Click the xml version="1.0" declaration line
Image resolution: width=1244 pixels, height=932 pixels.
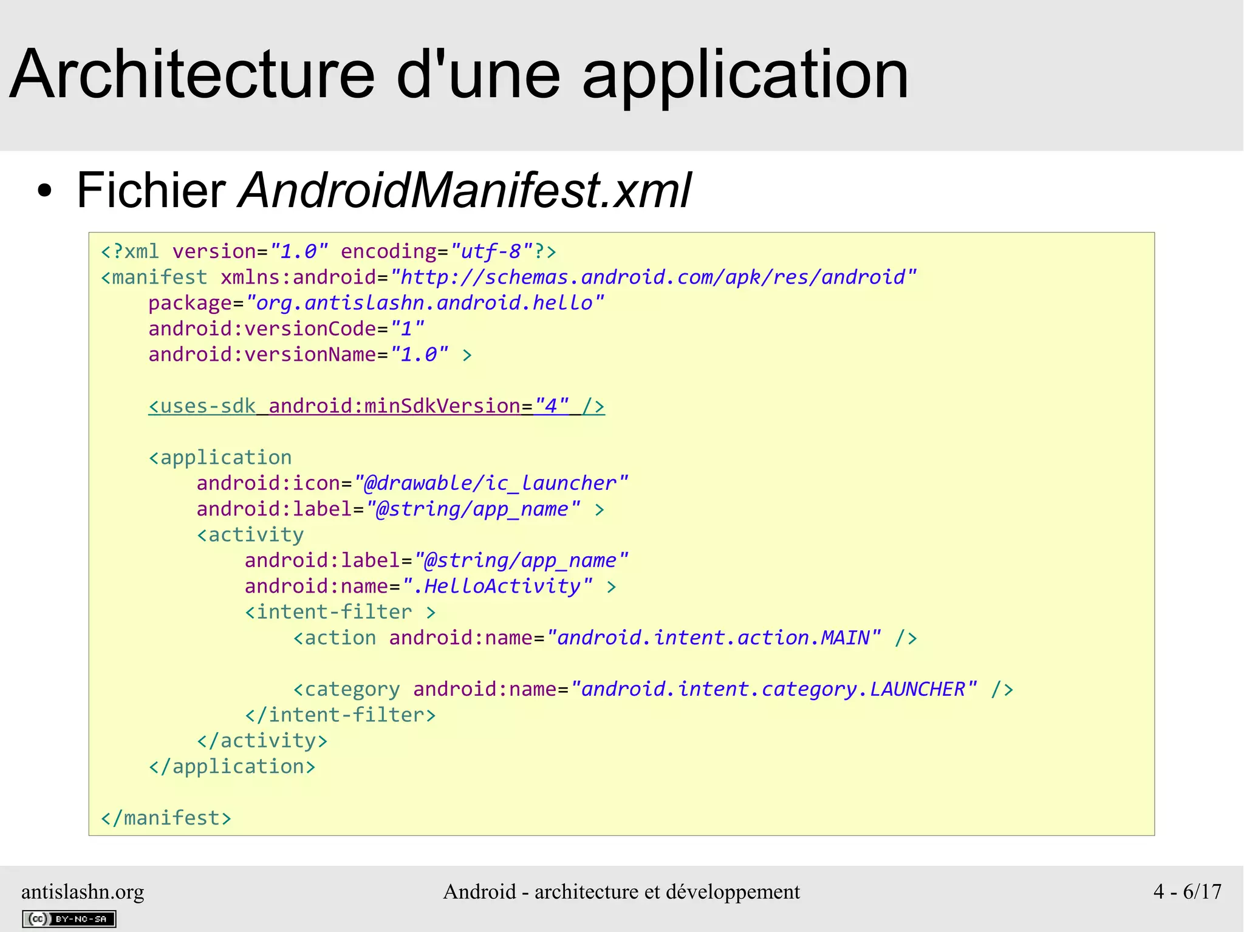point(329,251)
